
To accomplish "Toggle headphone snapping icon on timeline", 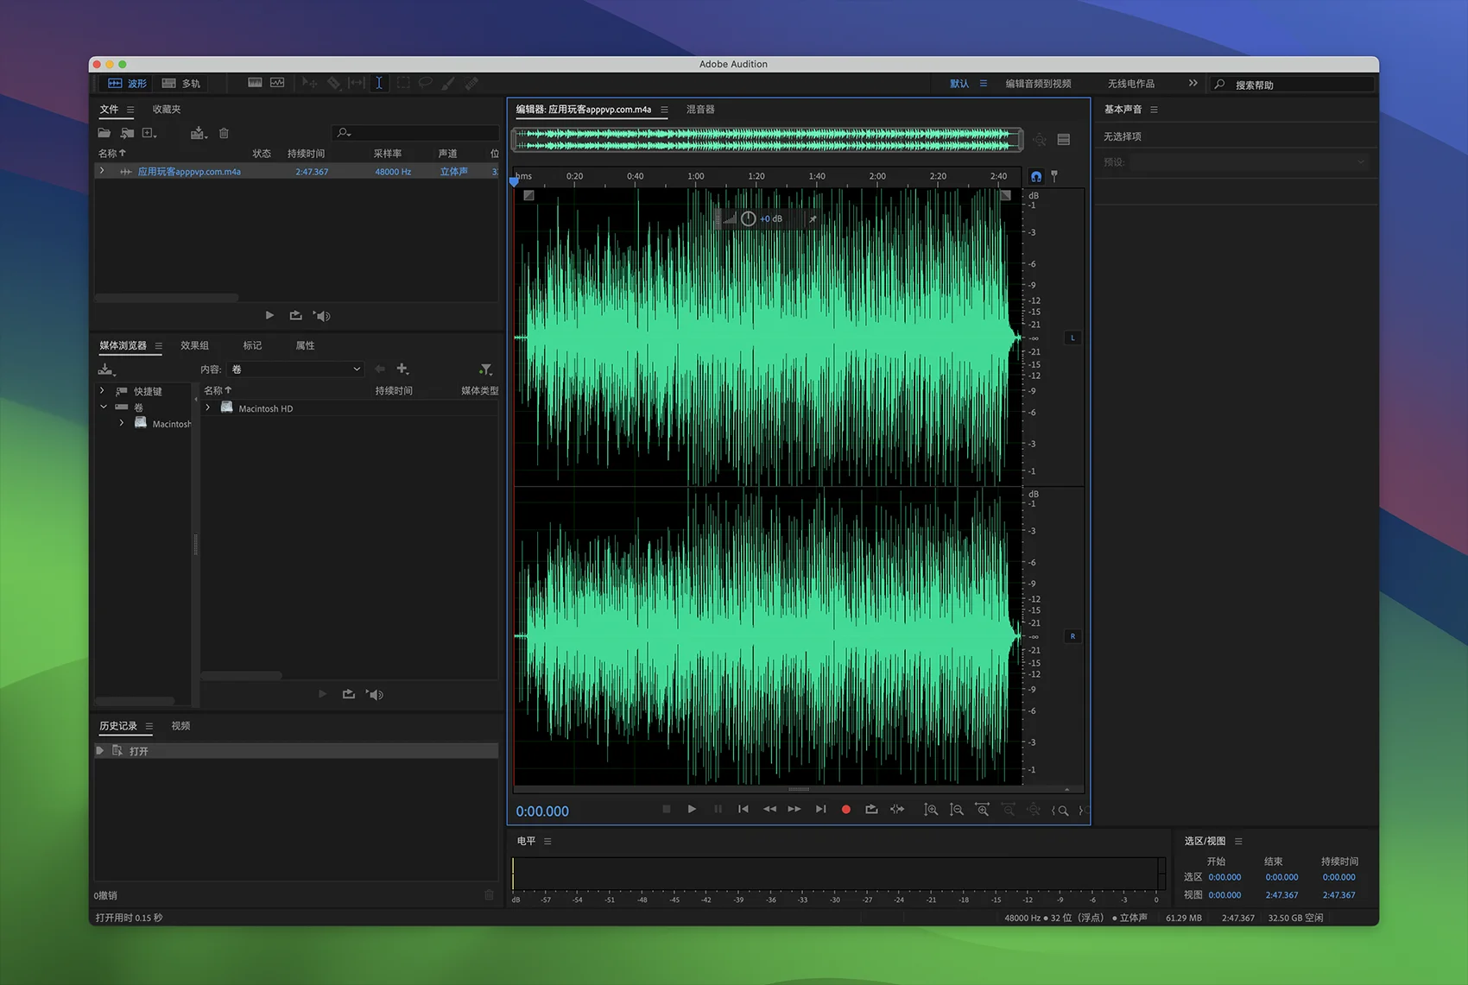I will point(1036,176).
